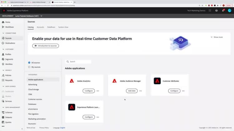Open the Home sidebar item
Image resolution: width=234 pixels, height=131 pixels.
[6, 22]
